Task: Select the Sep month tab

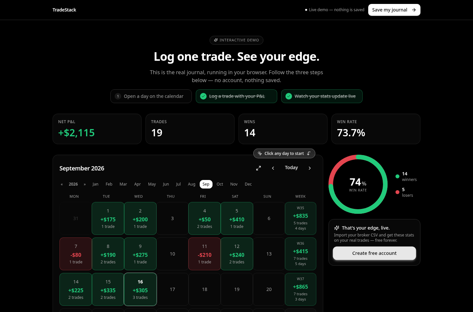Action: tap(206, 184)
